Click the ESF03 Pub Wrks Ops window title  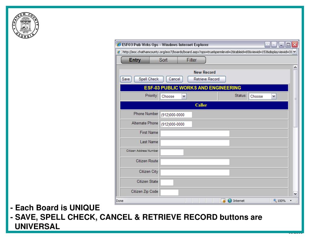coord(165,45)
